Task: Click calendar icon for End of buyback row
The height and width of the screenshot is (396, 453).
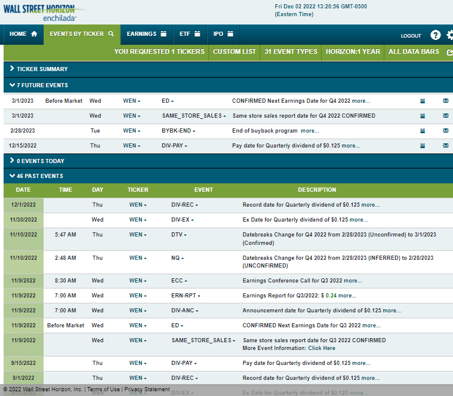Action: click(x=423, y=131)
